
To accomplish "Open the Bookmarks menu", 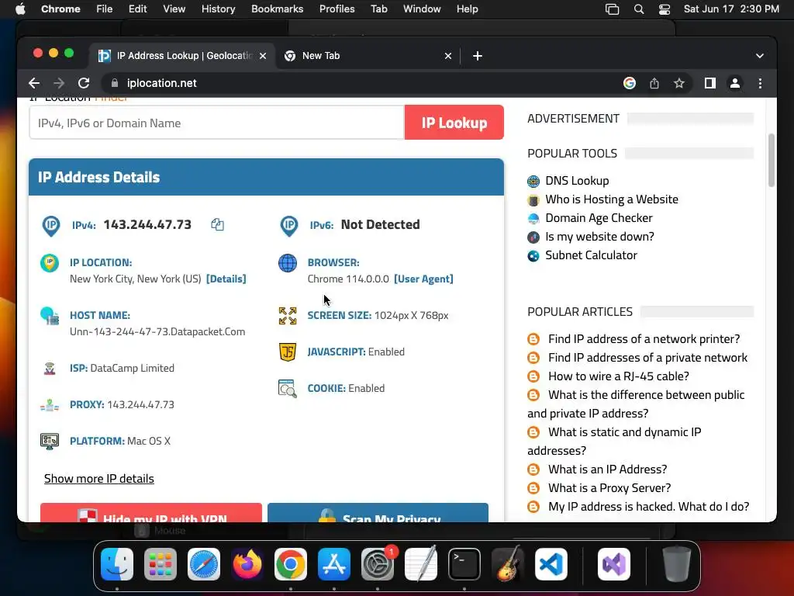I will (x=277, y=9).
